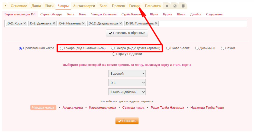Switch to the Основное tab
The width and height of the screenshot is (254, 134).
tap(19, 6)
